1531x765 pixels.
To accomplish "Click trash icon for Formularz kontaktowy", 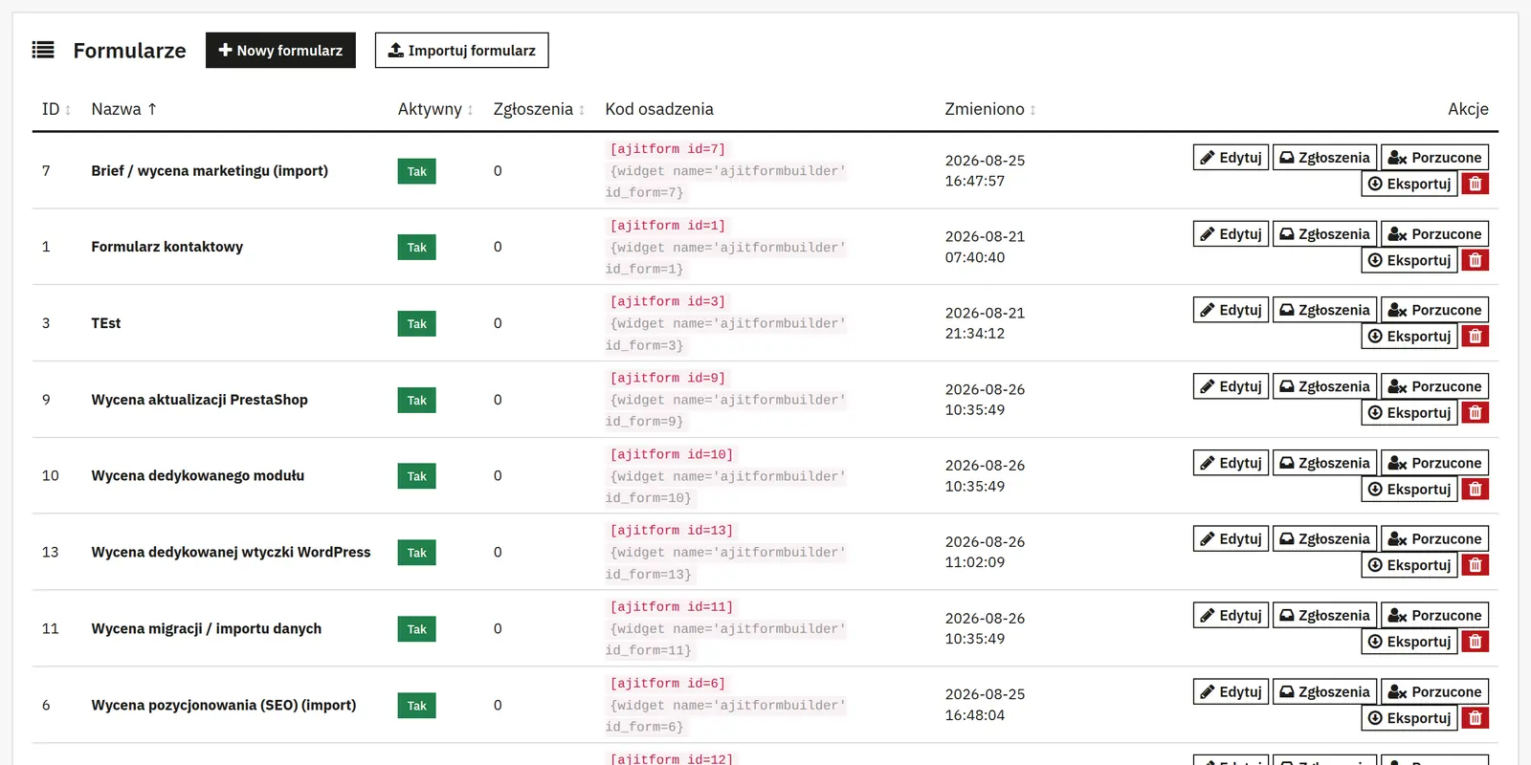I will 1476,260.
